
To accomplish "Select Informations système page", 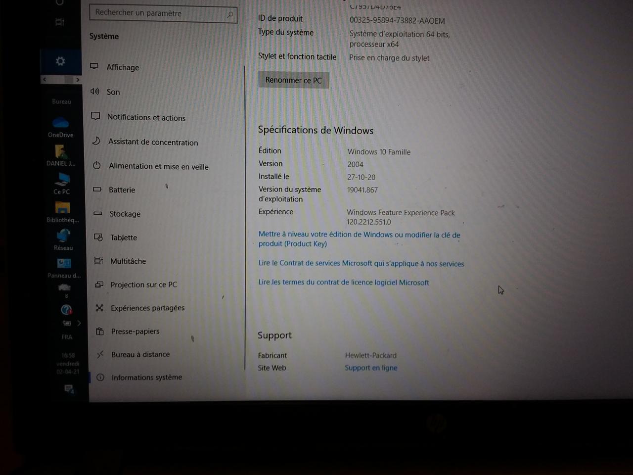I will pyautogui.click(x=147, y=377).
